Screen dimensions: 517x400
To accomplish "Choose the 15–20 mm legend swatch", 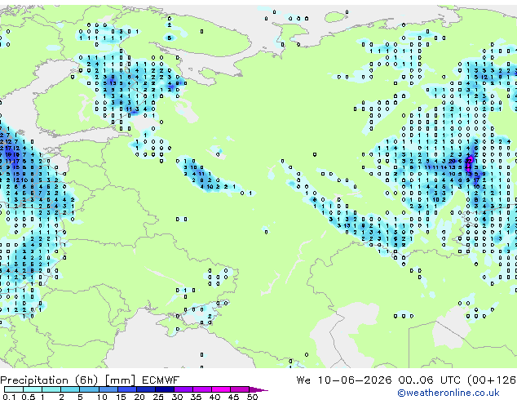I will tap(127, 389).
